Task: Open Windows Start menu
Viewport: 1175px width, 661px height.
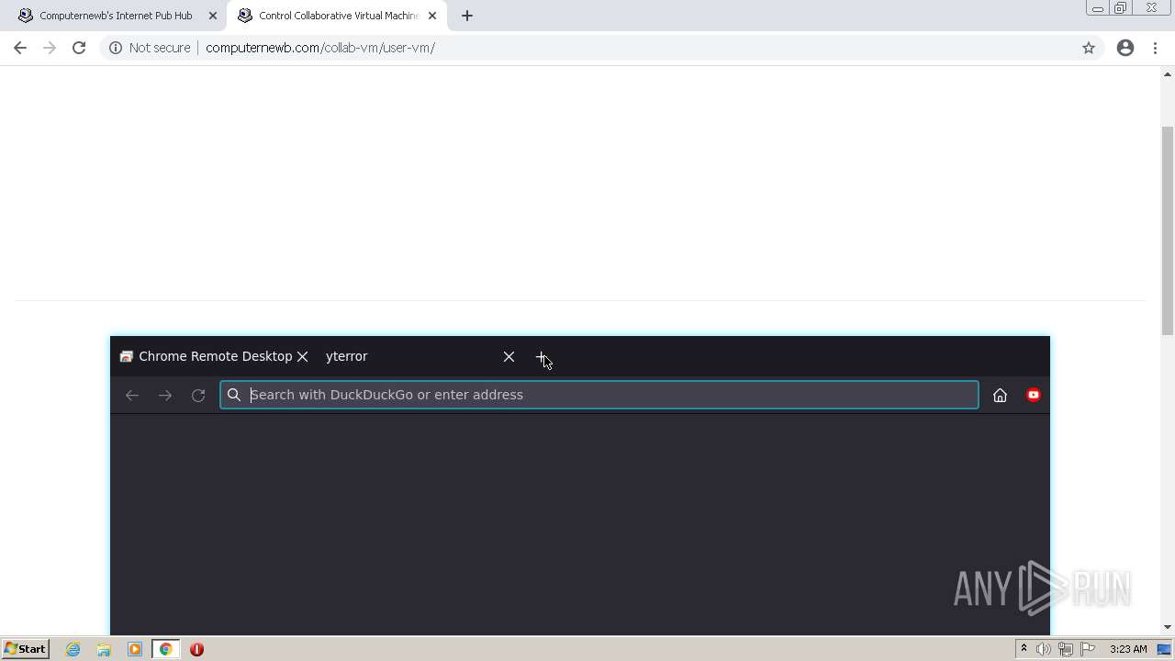Action: pyautogui.click(x=25, y=649)
